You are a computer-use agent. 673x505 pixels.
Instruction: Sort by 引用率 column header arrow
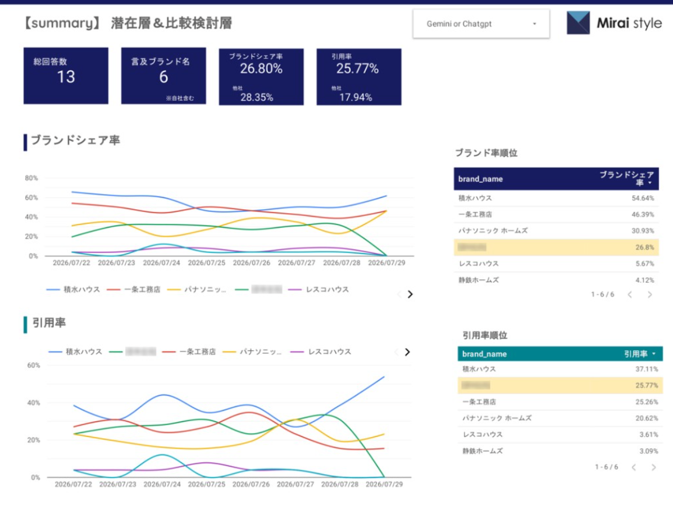coord(654,354)
